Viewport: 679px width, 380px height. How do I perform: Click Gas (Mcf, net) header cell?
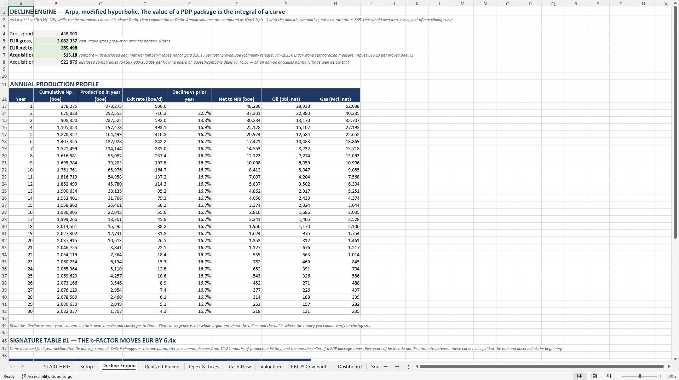tap(335, 95)
